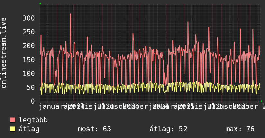Click the 100 y-axis label

tap(29, 73)
